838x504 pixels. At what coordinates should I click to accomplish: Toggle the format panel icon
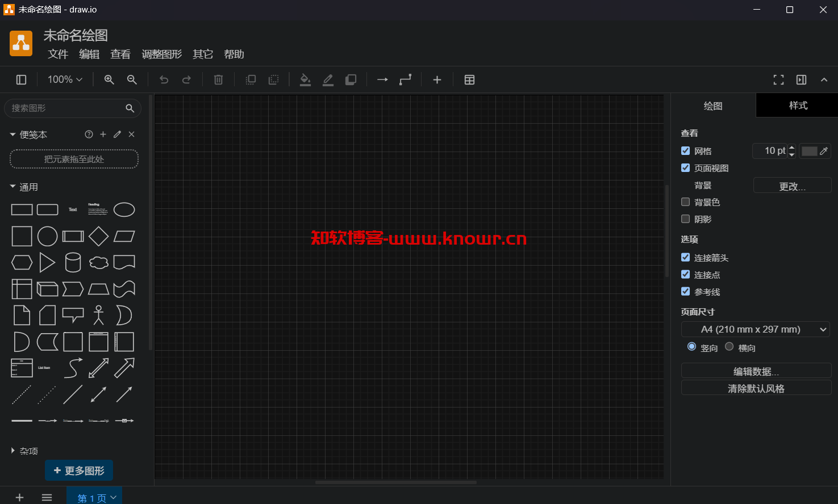coord(801,80)
